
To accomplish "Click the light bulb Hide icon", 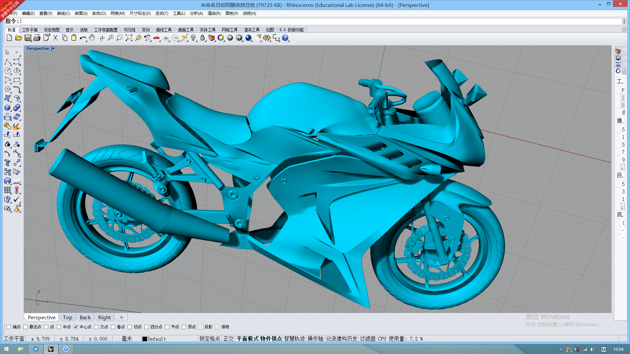I will click(194, 38).
